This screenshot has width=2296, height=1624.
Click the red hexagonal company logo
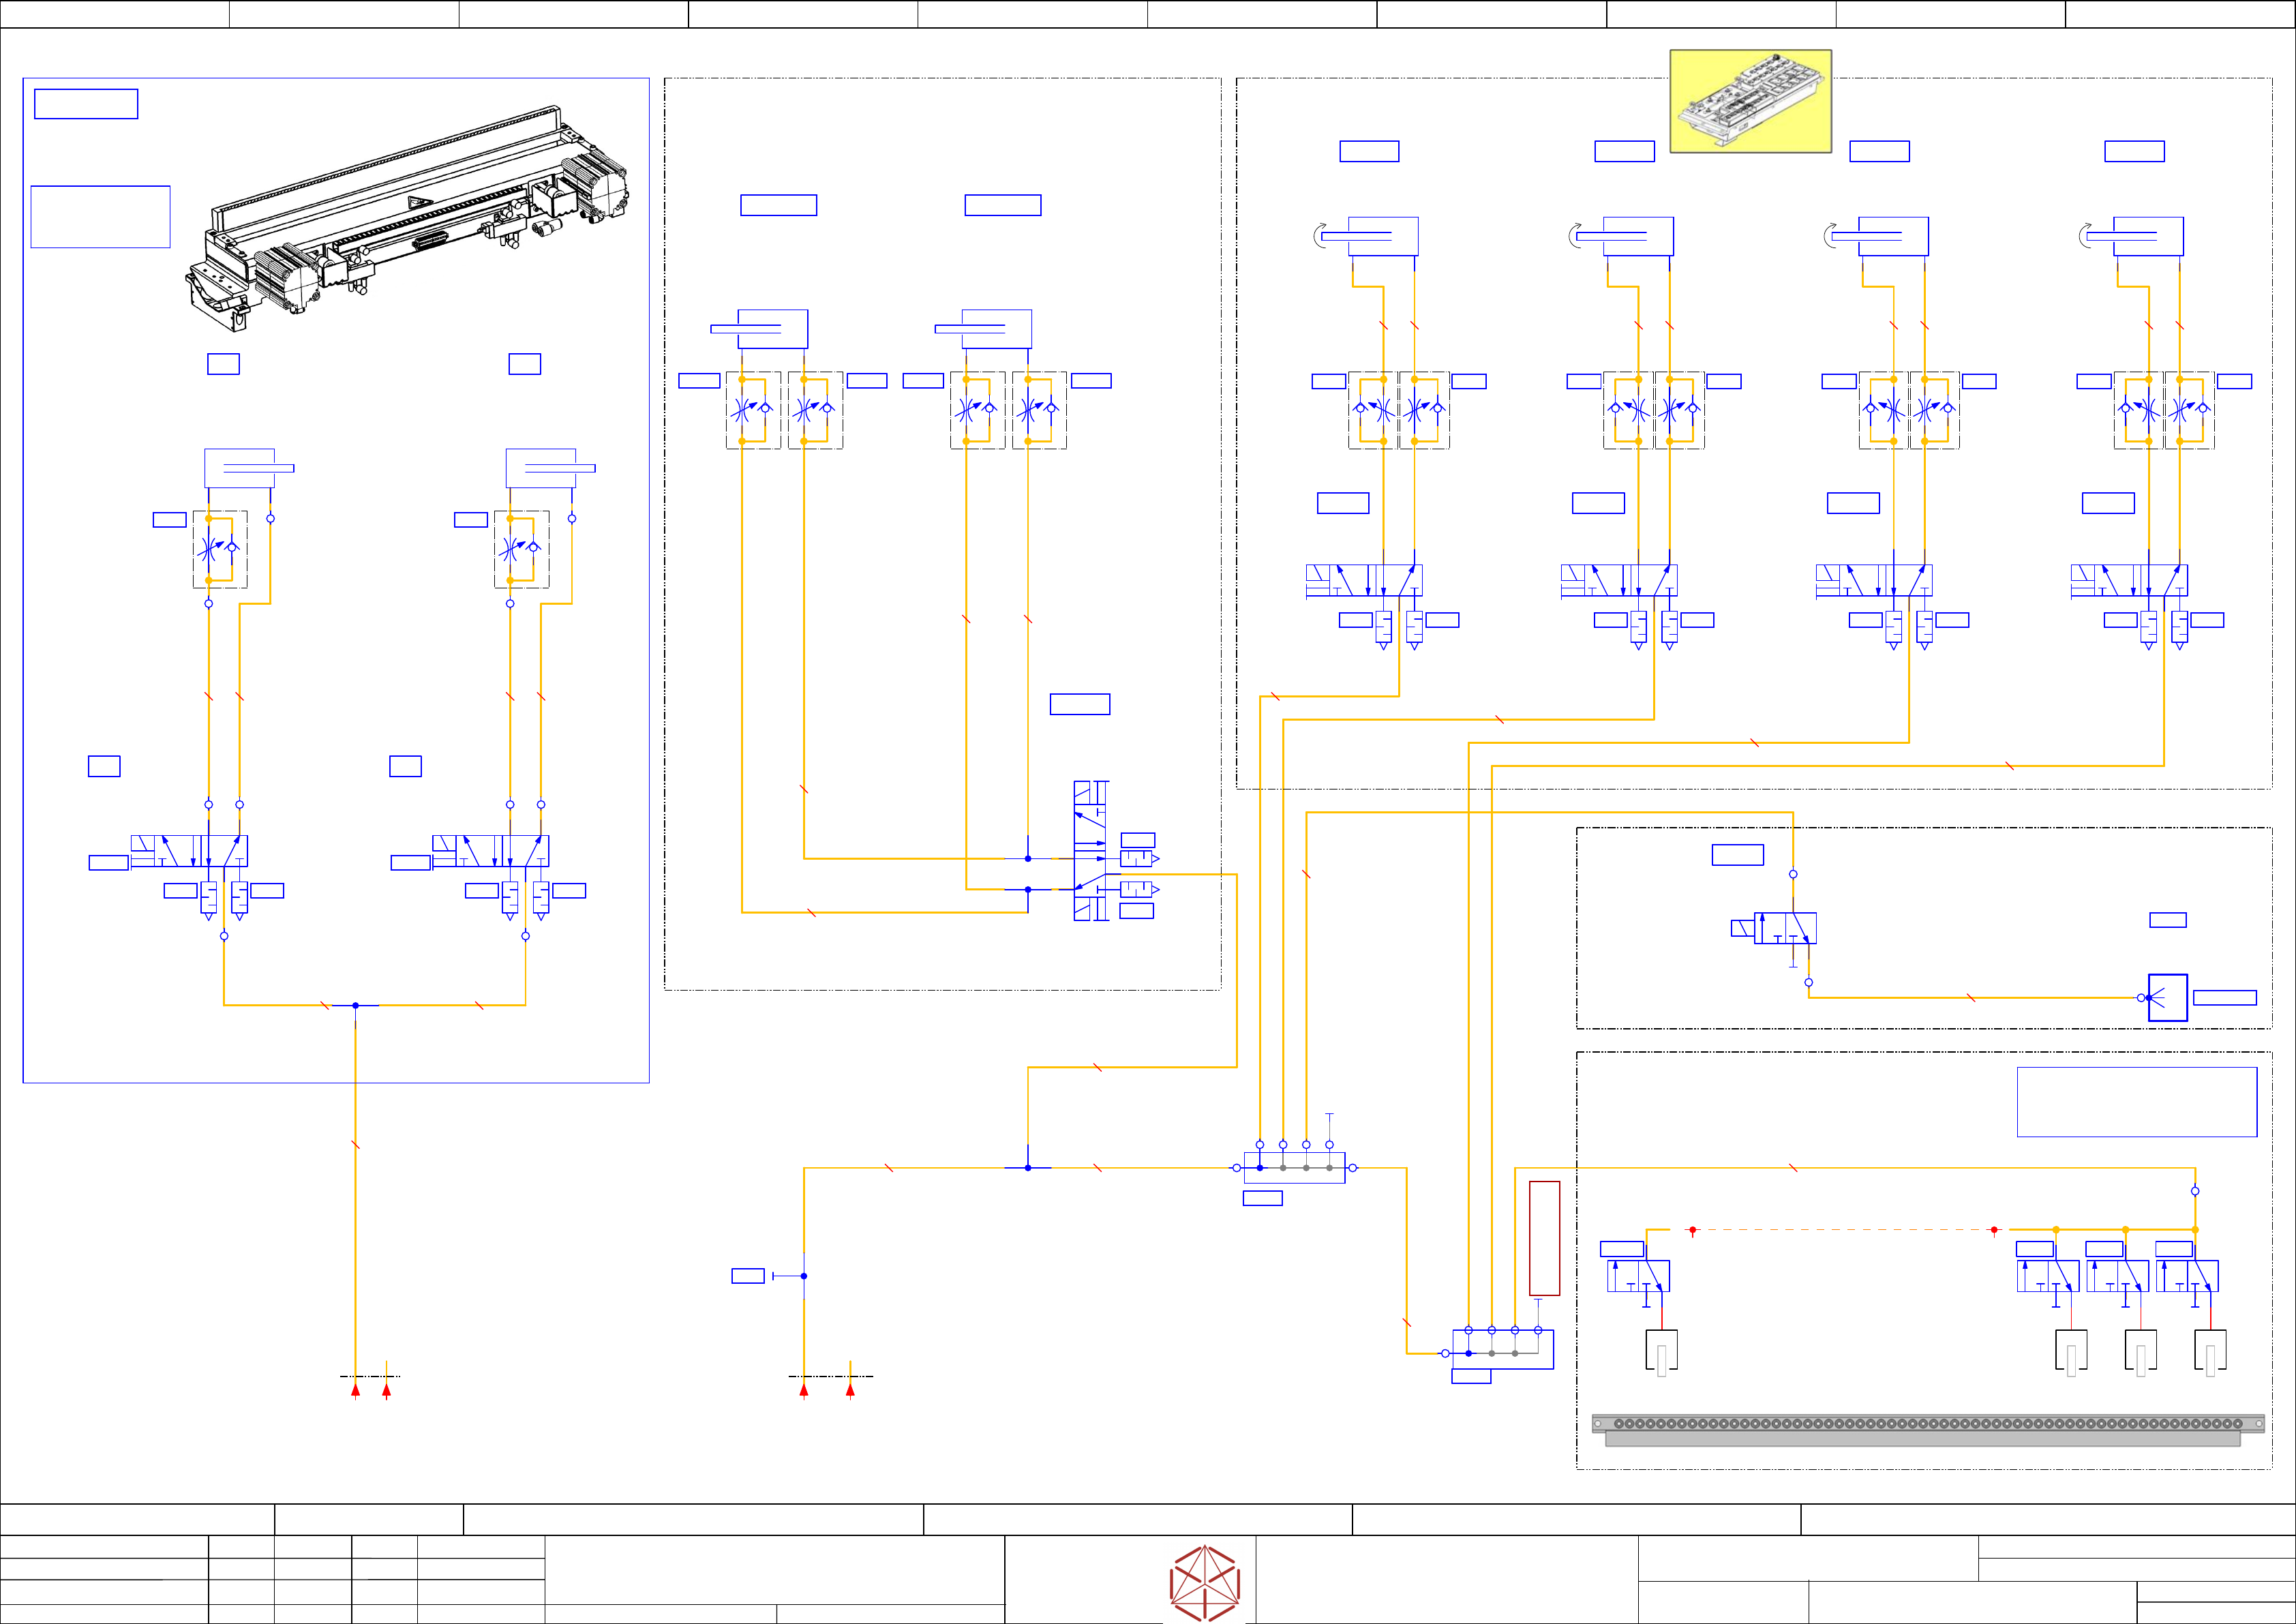(x=1205, y=1582)
